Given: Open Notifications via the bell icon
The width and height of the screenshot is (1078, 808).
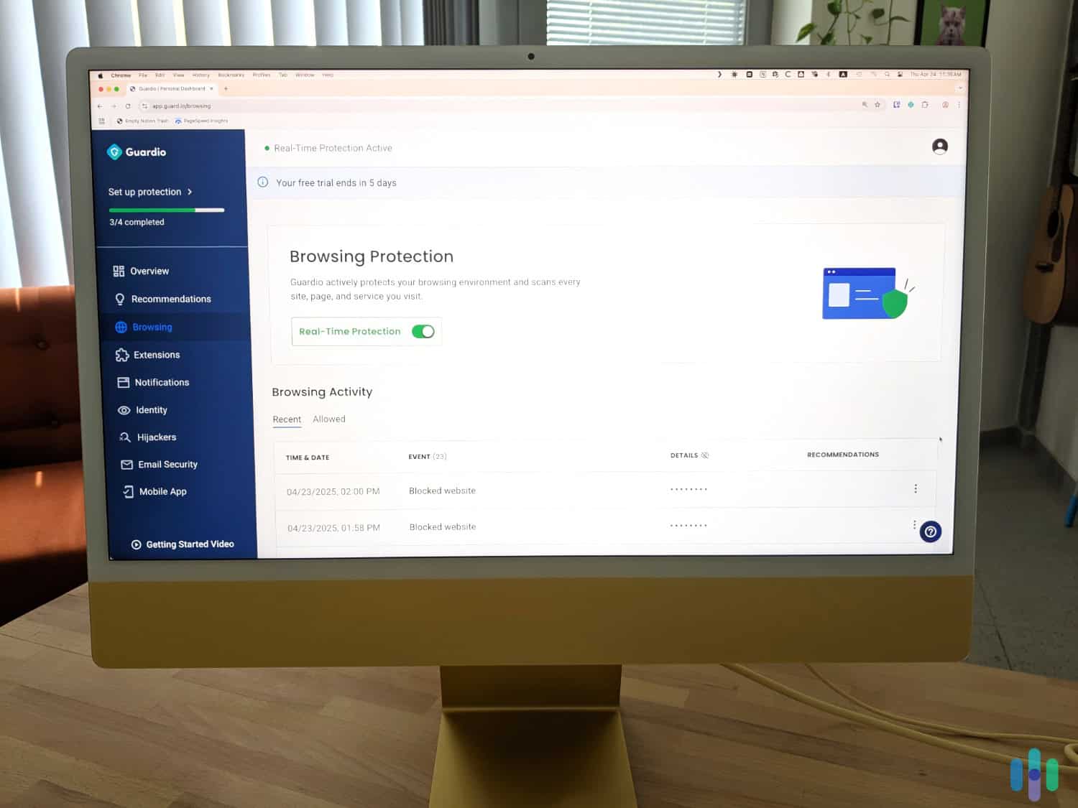Looking at the screenshot, I should pos(124,382).
